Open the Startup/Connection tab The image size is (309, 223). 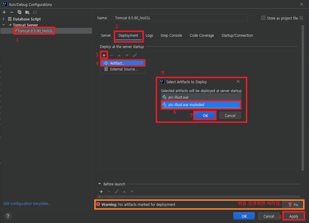click(237, 36)
